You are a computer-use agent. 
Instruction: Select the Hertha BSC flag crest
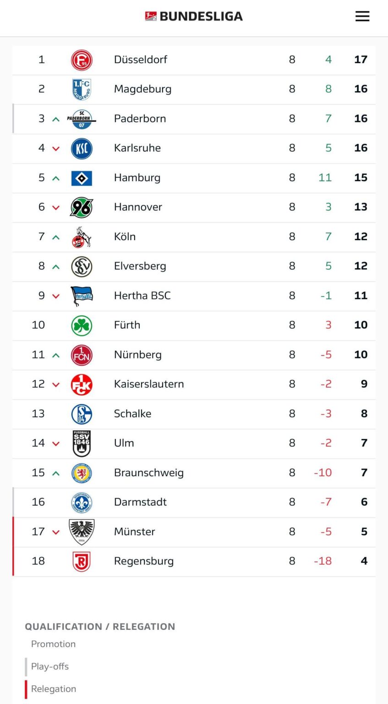click(x=82, y=296)
